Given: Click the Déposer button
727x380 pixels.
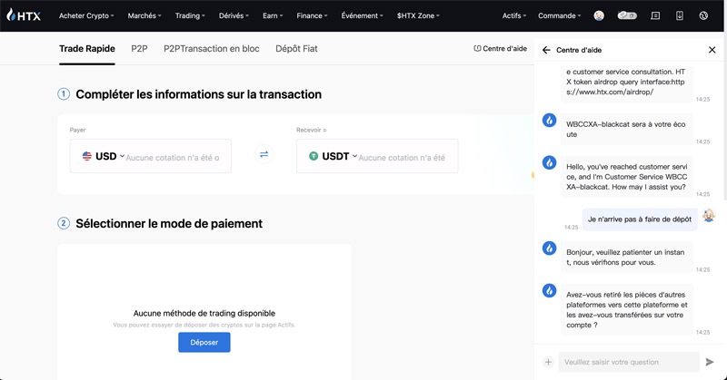Looking at the screenshot, I should pos(204,343).
